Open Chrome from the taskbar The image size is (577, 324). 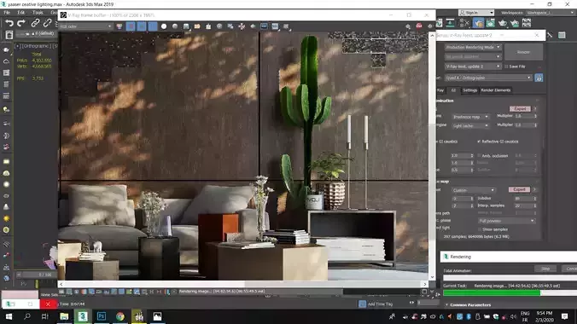(120, 316)
